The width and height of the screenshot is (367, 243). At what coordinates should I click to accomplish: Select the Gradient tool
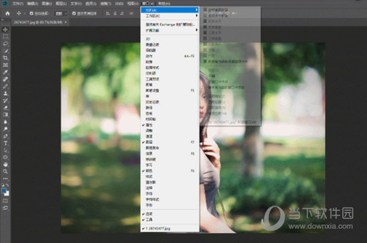click(x=6, y=114)
